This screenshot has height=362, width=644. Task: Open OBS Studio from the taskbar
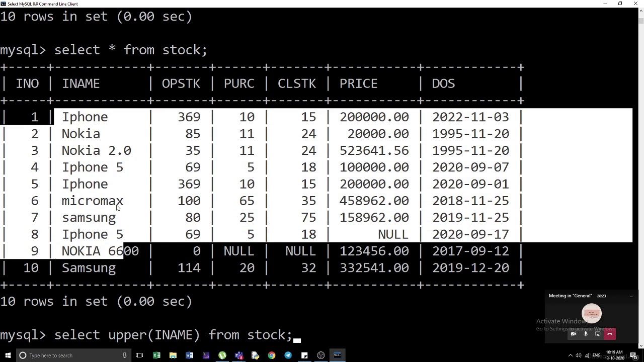[x=321, y=355]
